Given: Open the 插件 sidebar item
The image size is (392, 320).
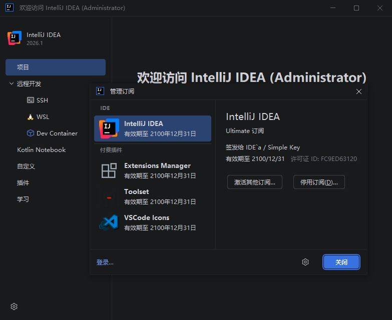Looking at the screenshot, I should point(23,182).
